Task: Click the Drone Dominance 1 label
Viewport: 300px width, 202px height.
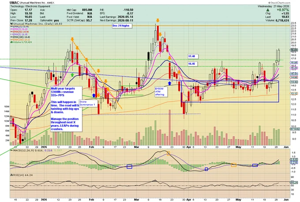Action: click(x=88, y=103)
